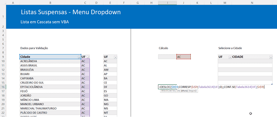This screenshot has height=117, width=277.
Task: Click the GO entry in the UF list
Action: click(110, 95)
